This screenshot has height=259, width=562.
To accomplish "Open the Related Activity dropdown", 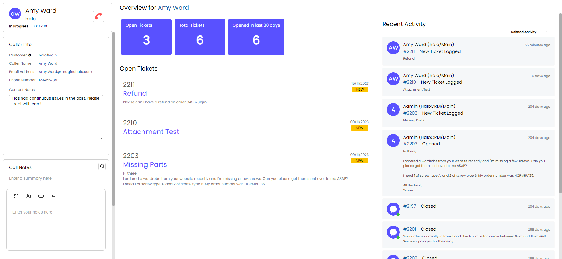I will [529, 32].
